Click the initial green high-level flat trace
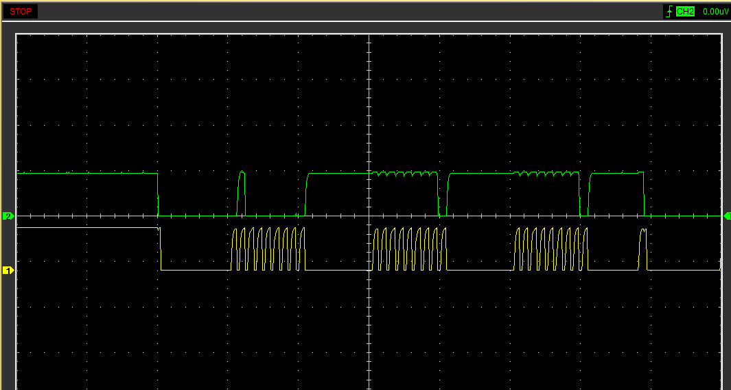The height and width of the screenshot is (390, 731). 86,173
